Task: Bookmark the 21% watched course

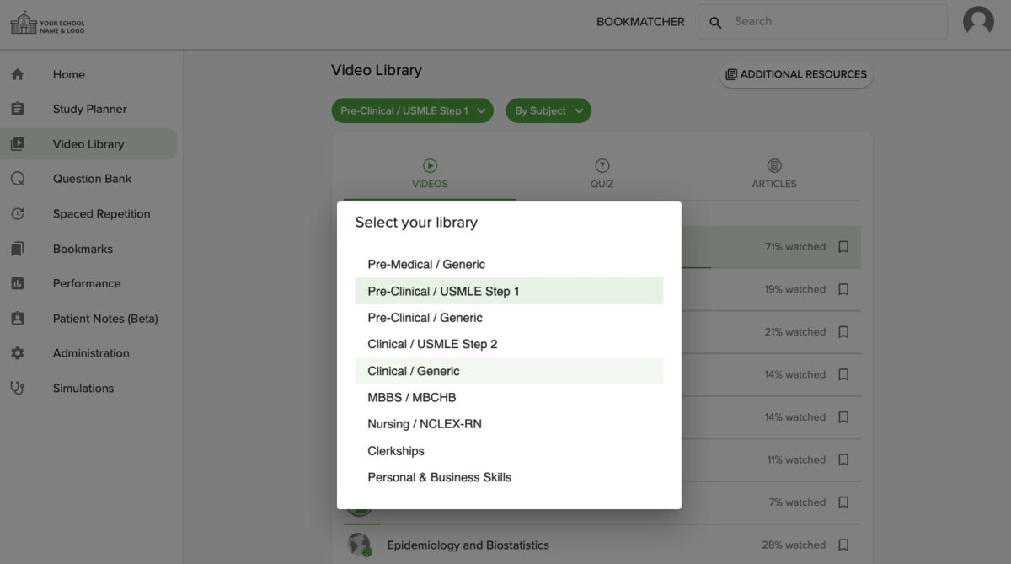Action: pos(843,332)
